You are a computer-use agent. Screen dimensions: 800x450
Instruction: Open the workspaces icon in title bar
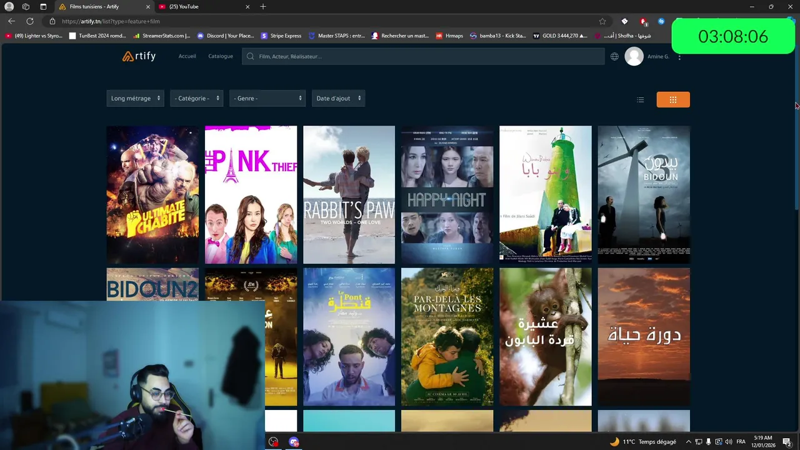(x=26, y=7)
